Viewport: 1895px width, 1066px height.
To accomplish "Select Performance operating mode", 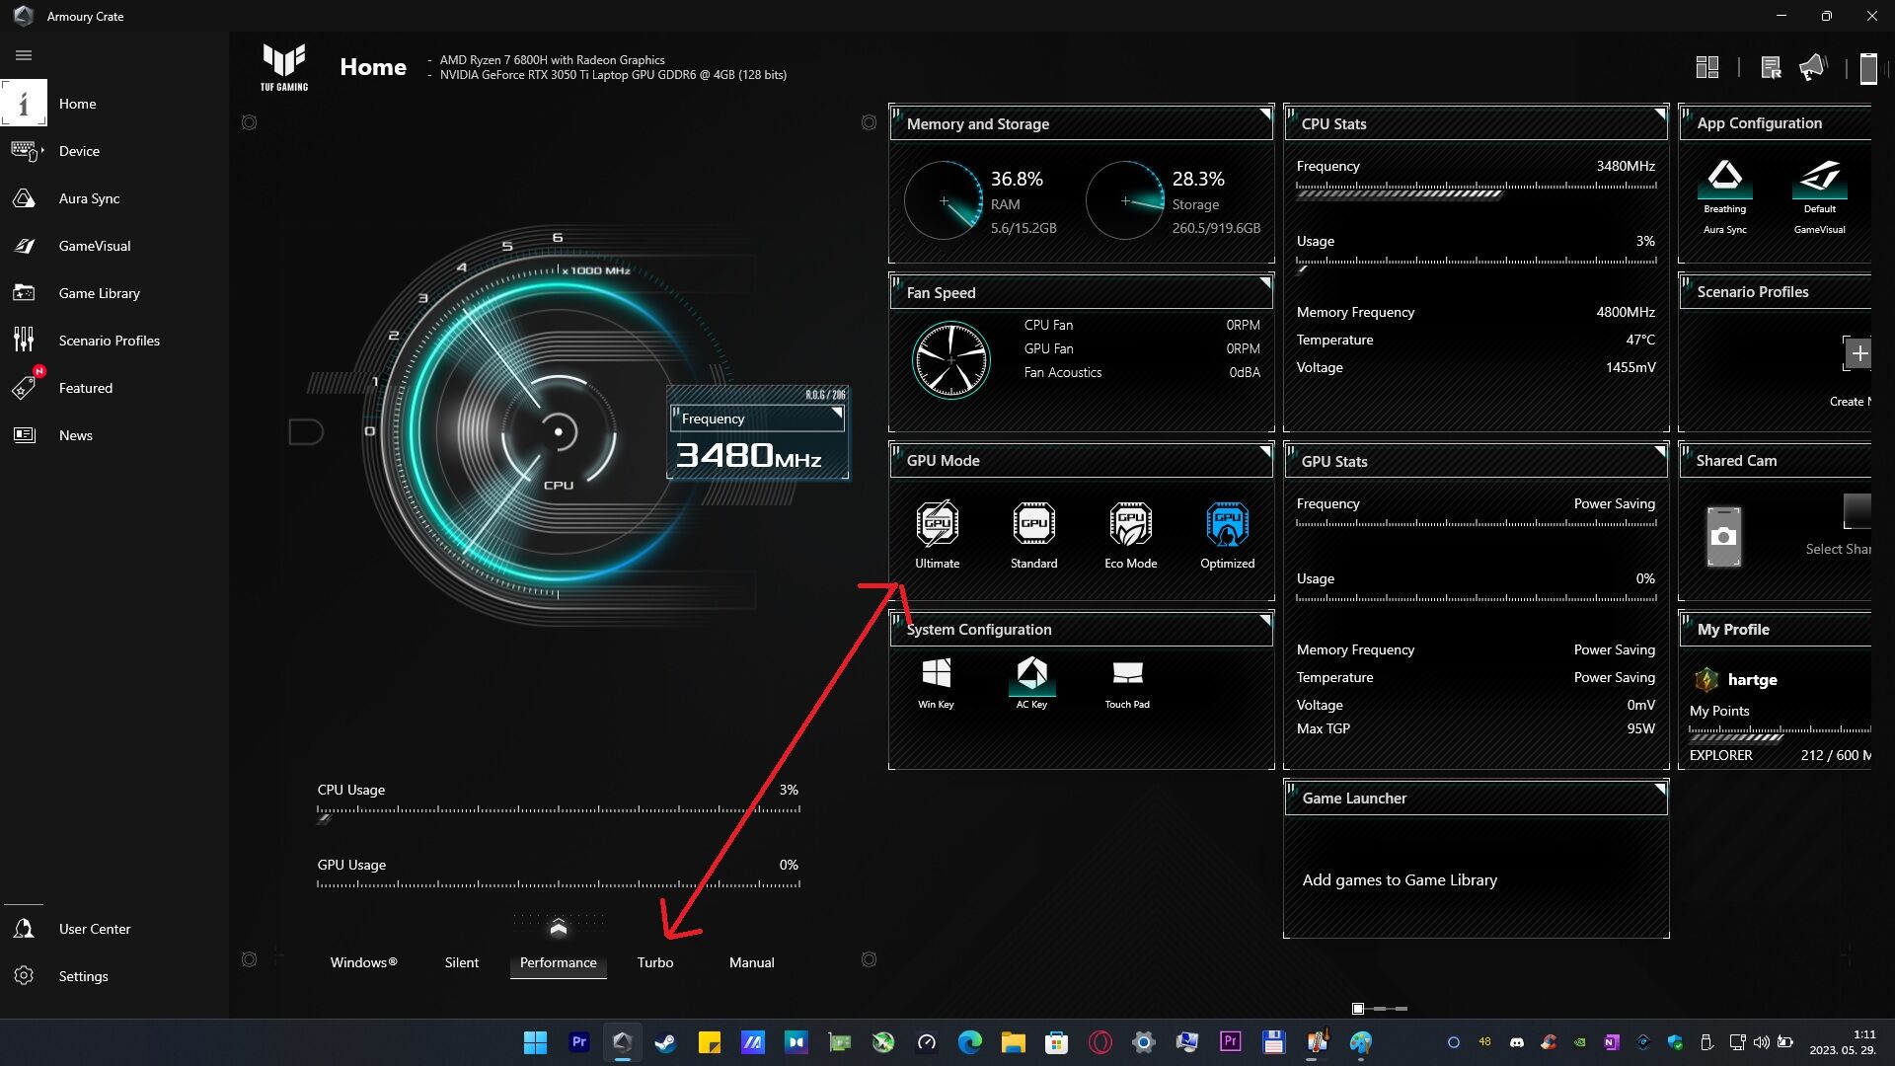I will [x=558, y=962].
